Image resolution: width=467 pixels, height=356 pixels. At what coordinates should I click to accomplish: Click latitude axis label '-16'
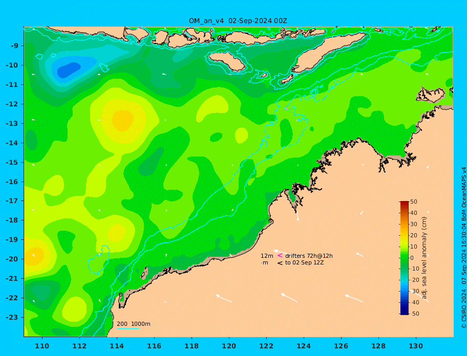pos(12,182)
